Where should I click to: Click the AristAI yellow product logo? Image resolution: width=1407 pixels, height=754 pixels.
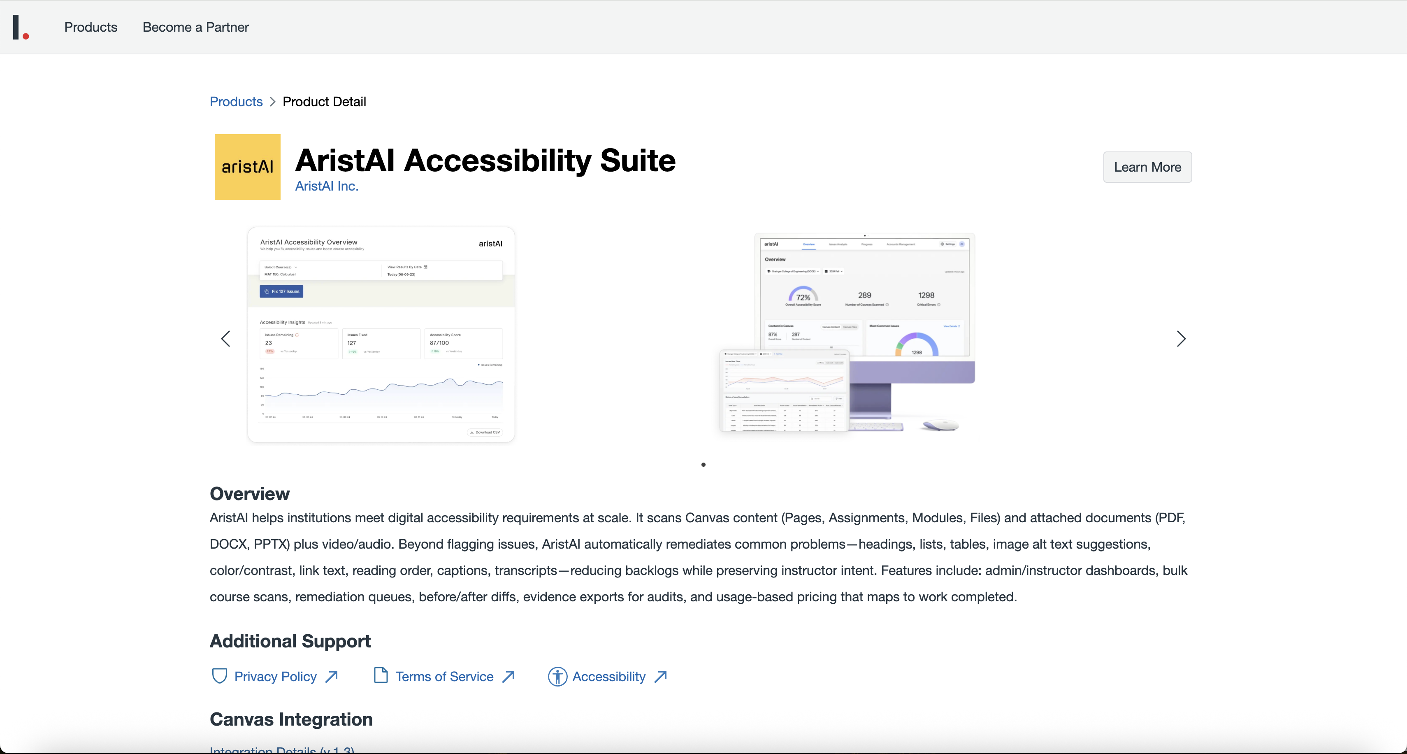[x=247, y=167]
